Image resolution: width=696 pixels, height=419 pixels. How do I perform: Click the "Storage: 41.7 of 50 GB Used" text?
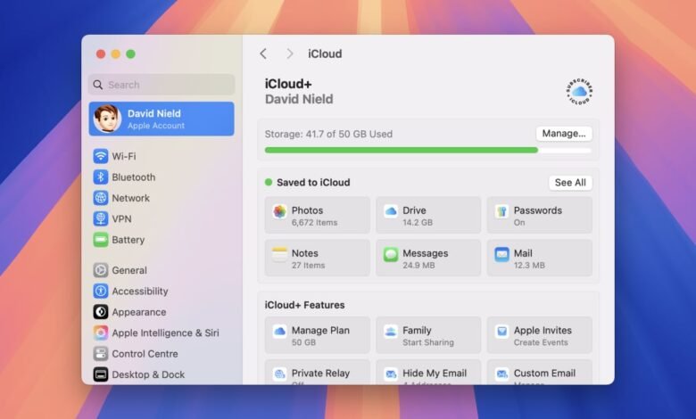click(x=328, y=134)
